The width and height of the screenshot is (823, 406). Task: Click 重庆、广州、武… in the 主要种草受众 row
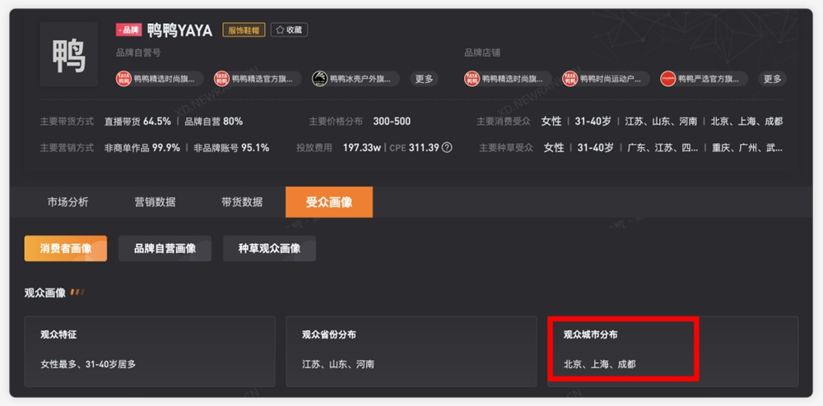pos(747,148)
